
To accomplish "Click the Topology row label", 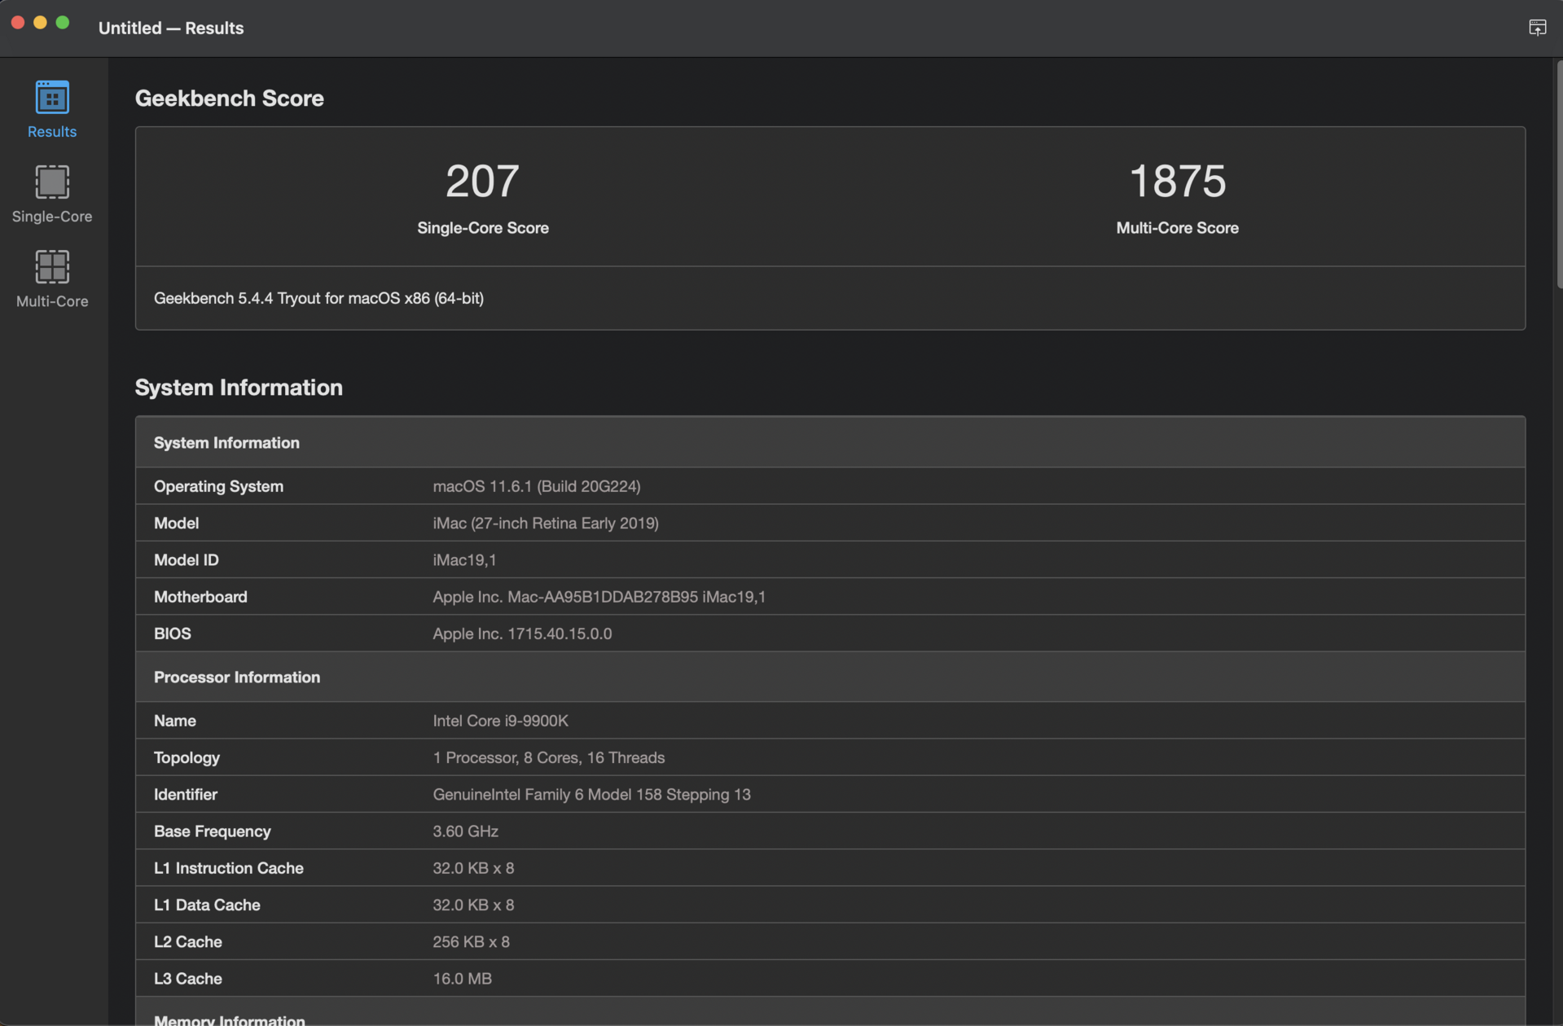I will 187,757.
